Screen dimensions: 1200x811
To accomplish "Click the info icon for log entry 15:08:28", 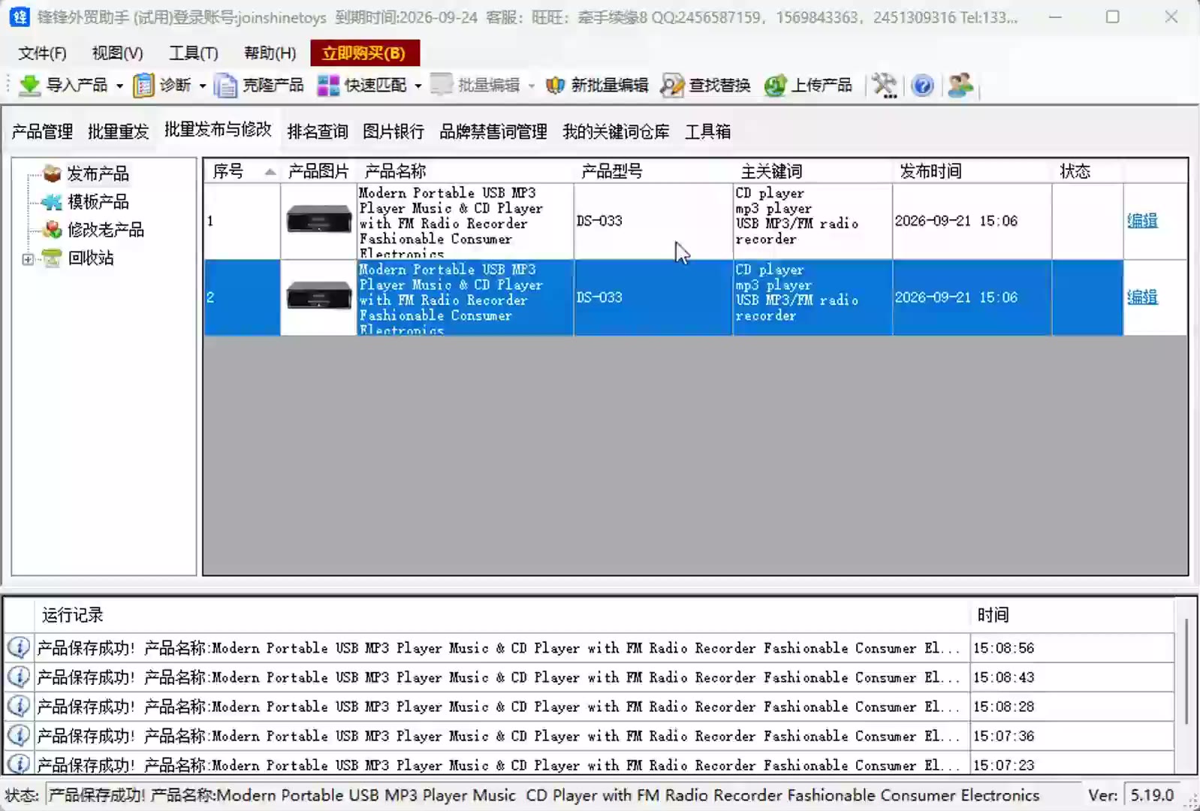I will (19, 706).
